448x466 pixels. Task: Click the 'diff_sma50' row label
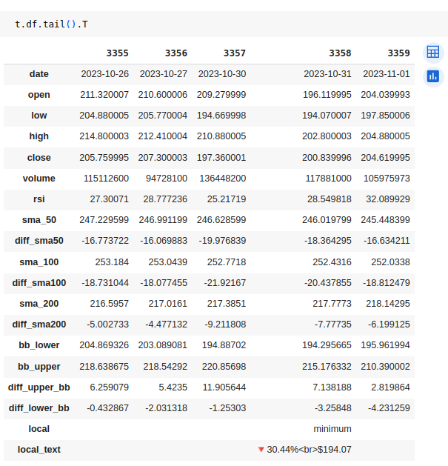39,241
